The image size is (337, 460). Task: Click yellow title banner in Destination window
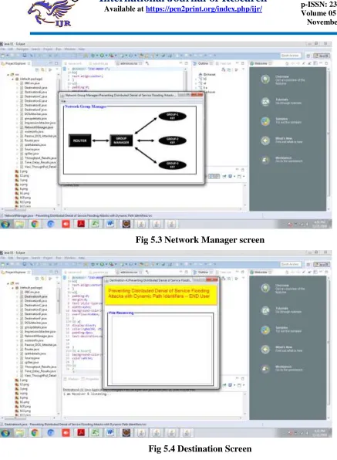pyautogui.click(x=160, y=294)
